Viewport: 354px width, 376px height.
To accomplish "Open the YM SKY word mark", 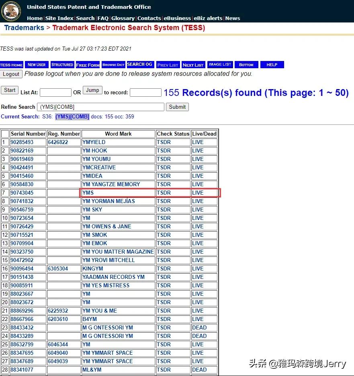I will (x=92, y=209).
